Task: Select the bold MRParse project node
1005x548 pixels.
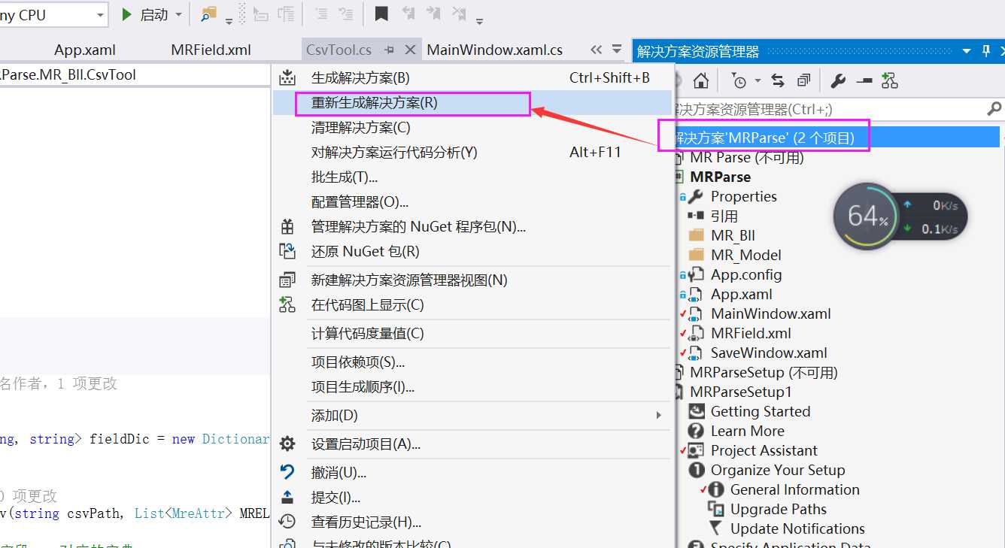Action: [x=720, y=177]
